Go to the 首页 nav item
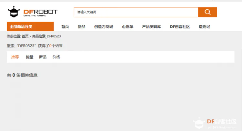 (x=65, y=27)
